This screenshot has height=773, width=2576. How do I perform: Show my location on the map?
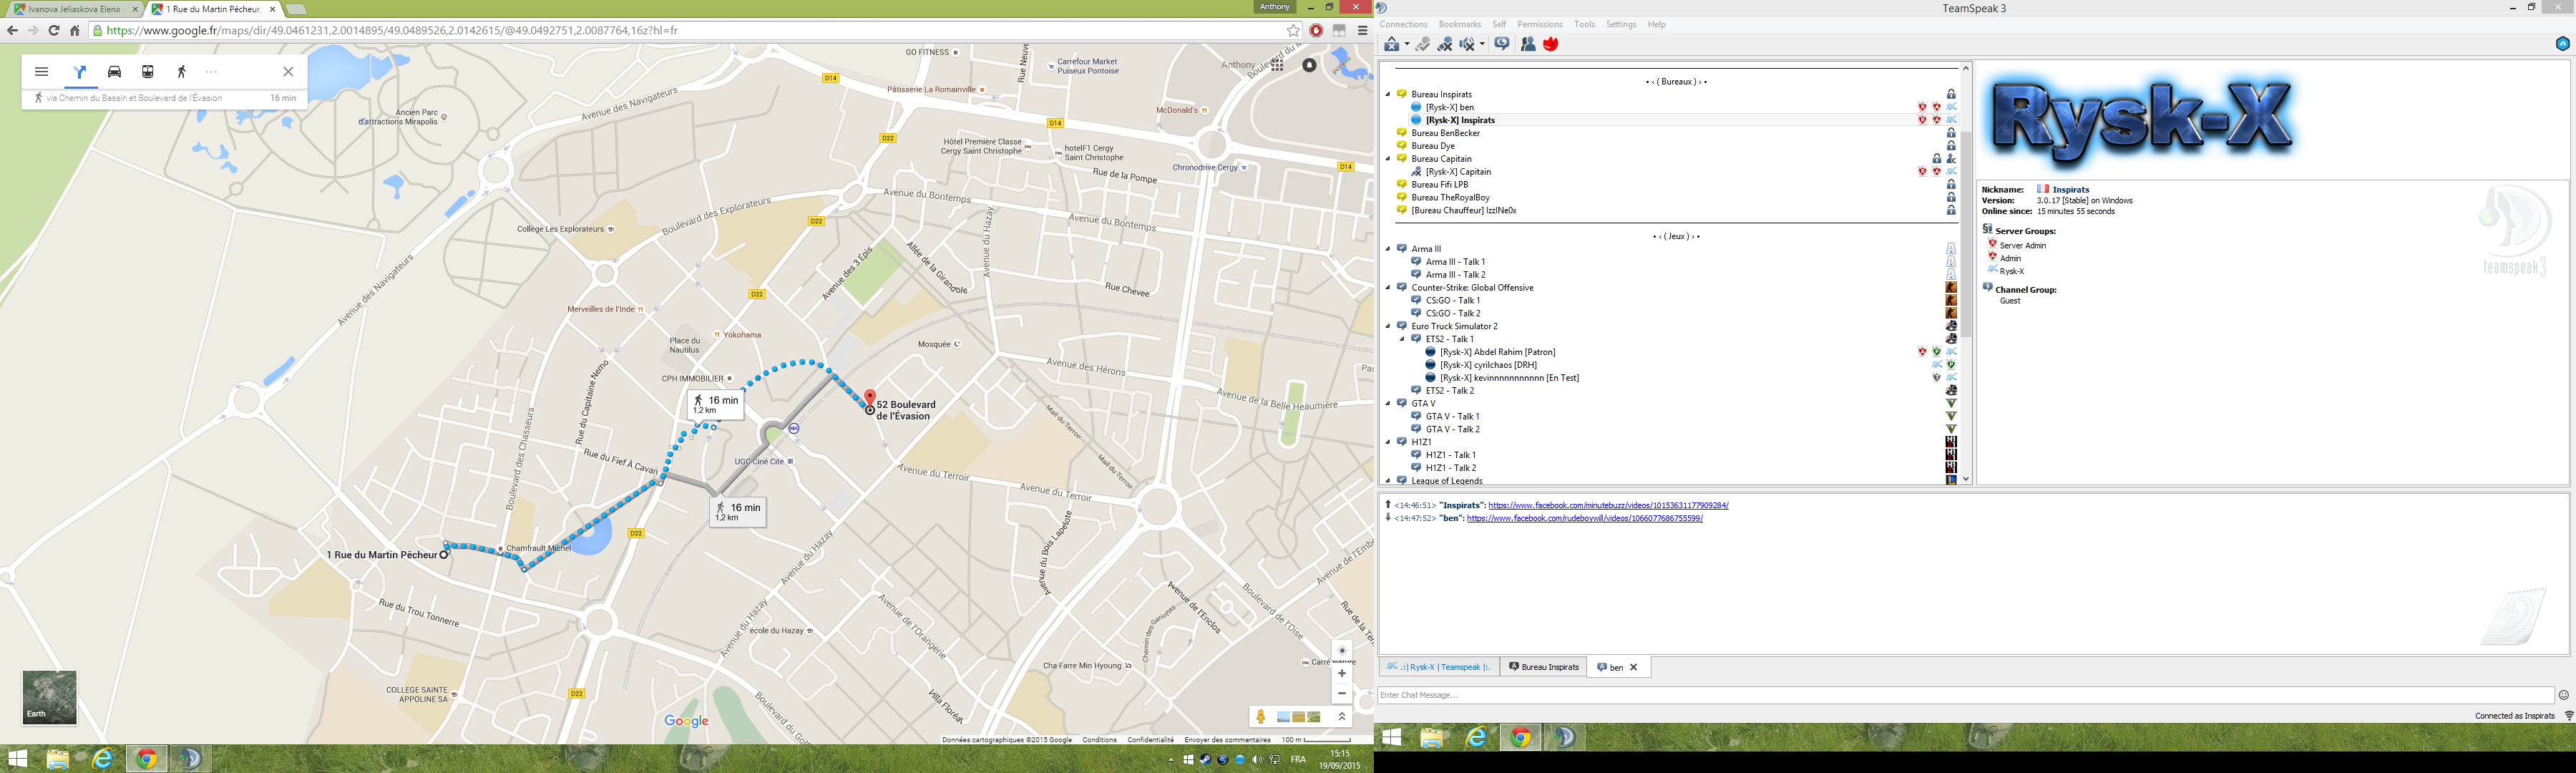point(1342,650)
